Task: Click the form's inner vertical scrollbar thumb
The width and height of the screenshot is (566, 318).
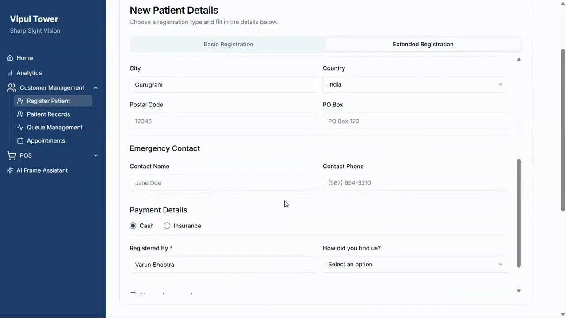Action: [519, 213]
